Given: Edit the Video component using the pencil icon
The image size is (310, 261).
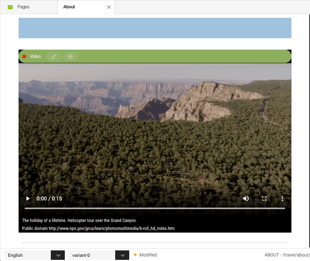Looking at the screenshot, I should pos(53,56).
